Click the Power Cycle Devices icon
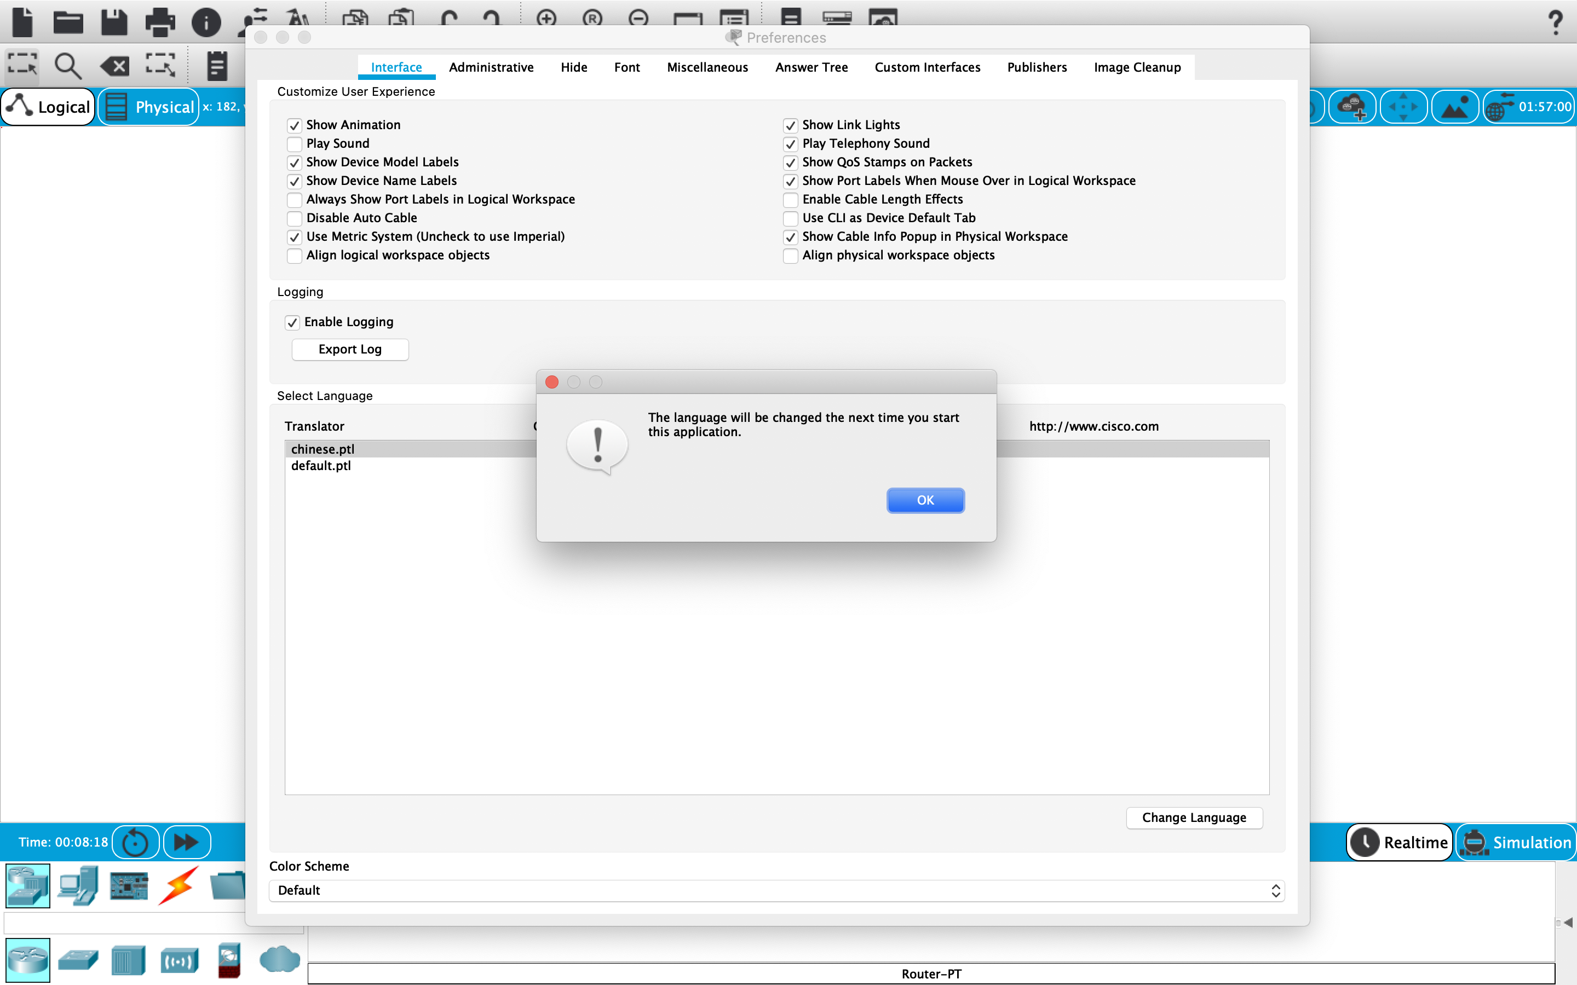 pos(136,842)
